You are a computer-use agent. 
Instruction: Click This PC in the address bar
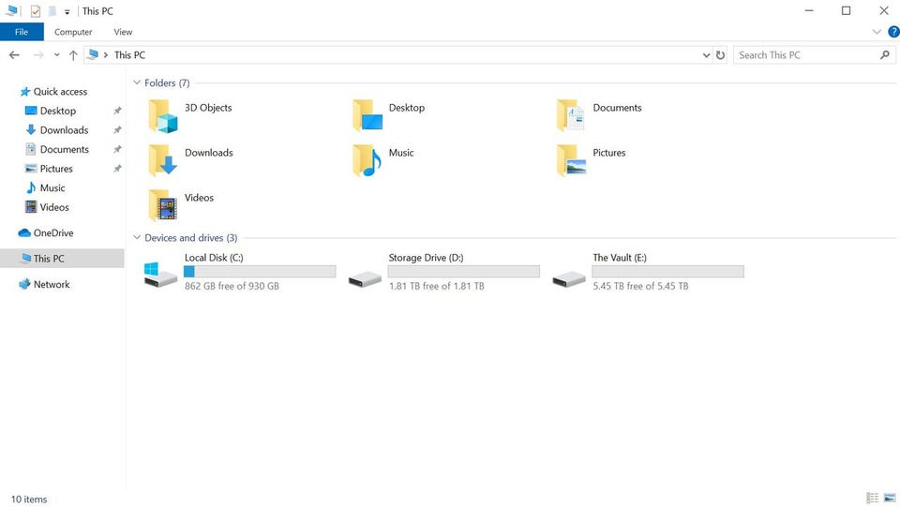(x=129, y=55)
